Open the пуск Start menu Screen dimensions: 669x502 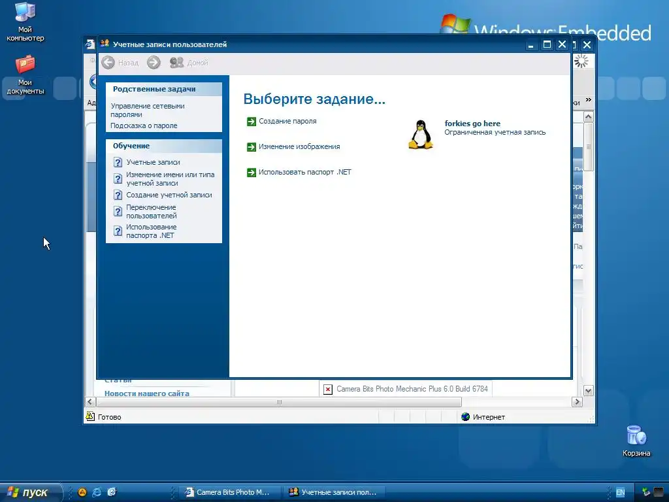tap(30, 492)
